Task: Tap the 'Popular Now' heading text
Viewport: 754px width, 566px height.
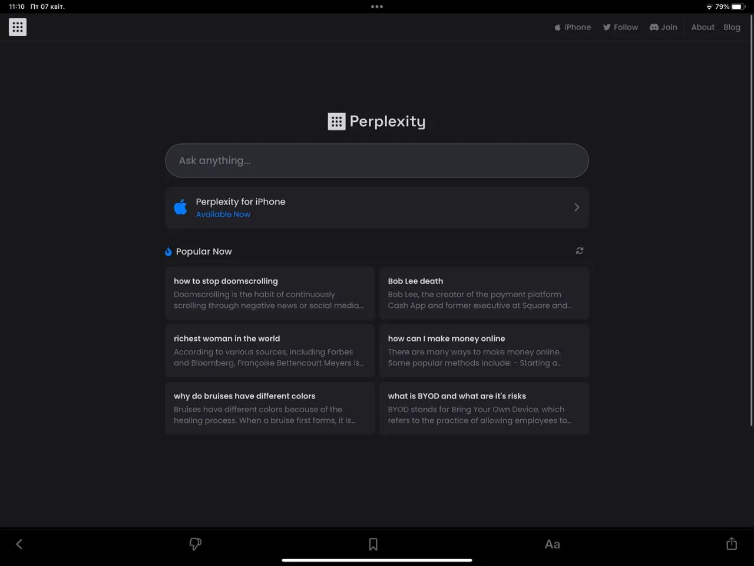Action: pyautogui.click(x=204, y=252)
